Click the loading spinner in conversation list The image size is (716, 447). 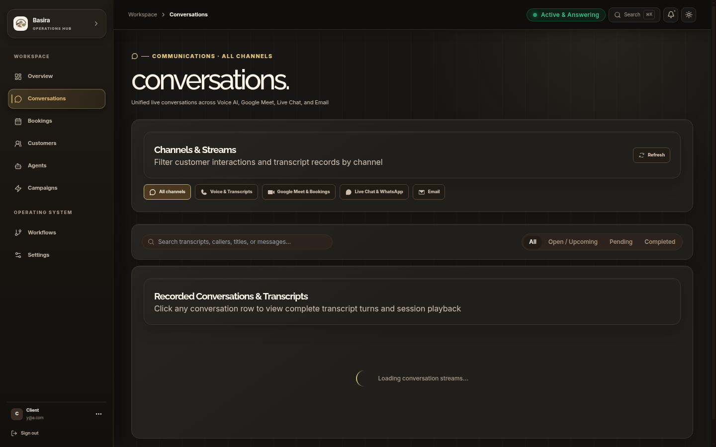coord(363,378)
